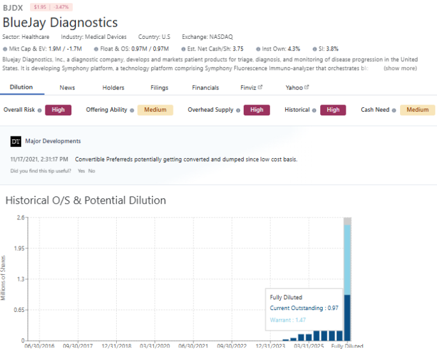Click the info icon next to Cash Need
This screenshot has height=349, width=437.
click(394, 110)
